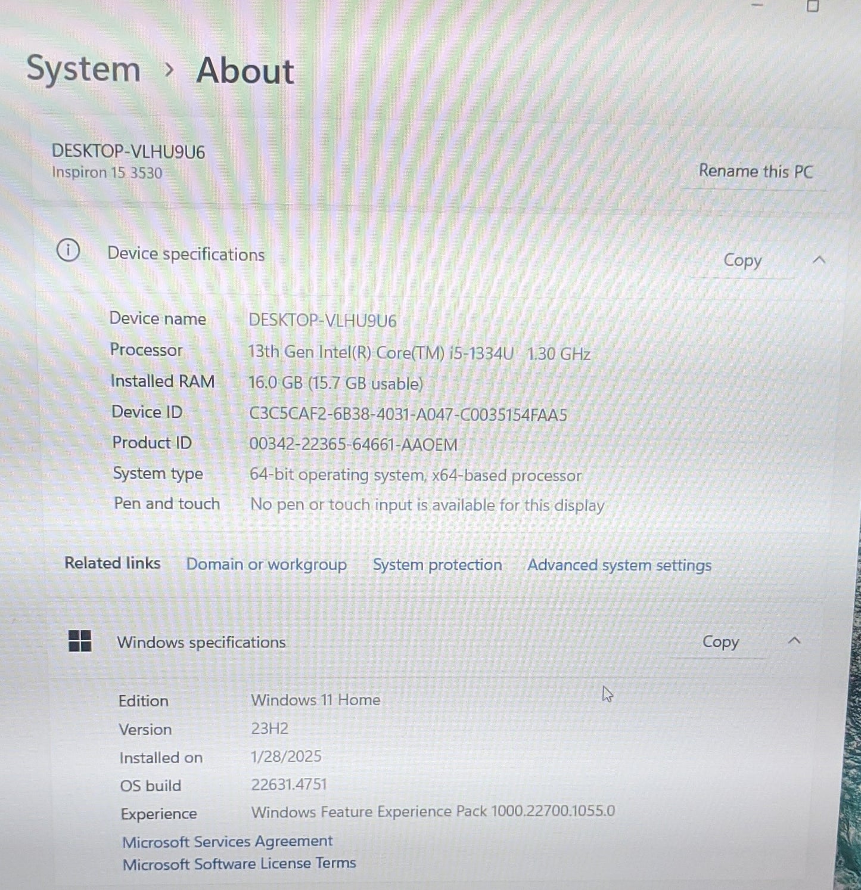
Task: Open System protection link
Action: pyautogui.click(x=437, y=565)
